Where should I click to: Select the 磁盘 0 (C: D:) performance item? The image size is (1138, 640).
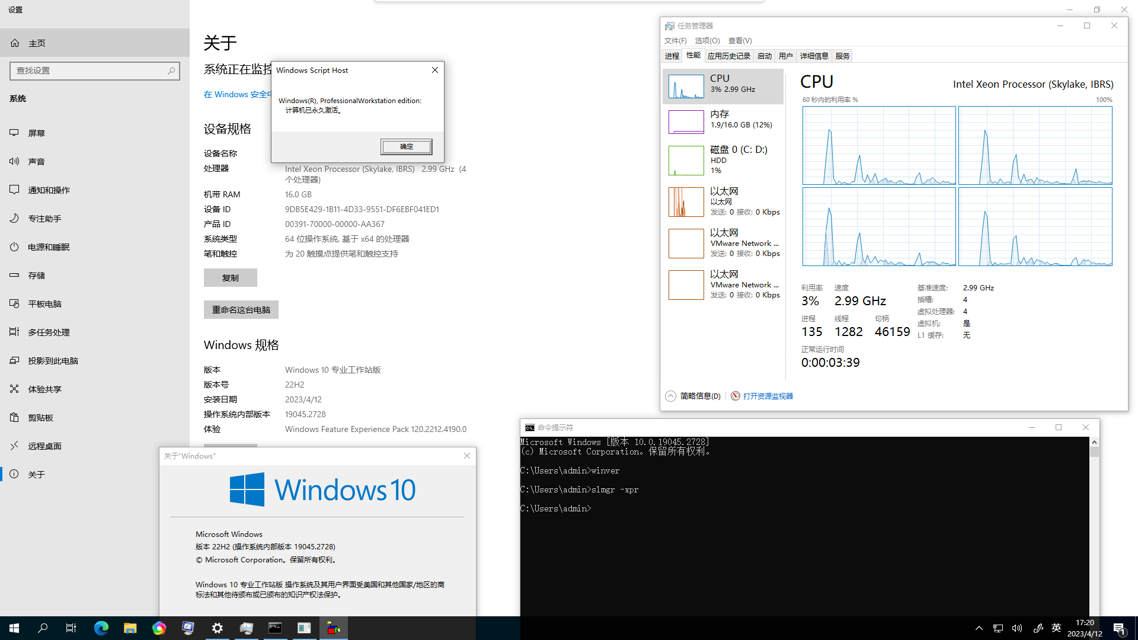pos(723,160)
